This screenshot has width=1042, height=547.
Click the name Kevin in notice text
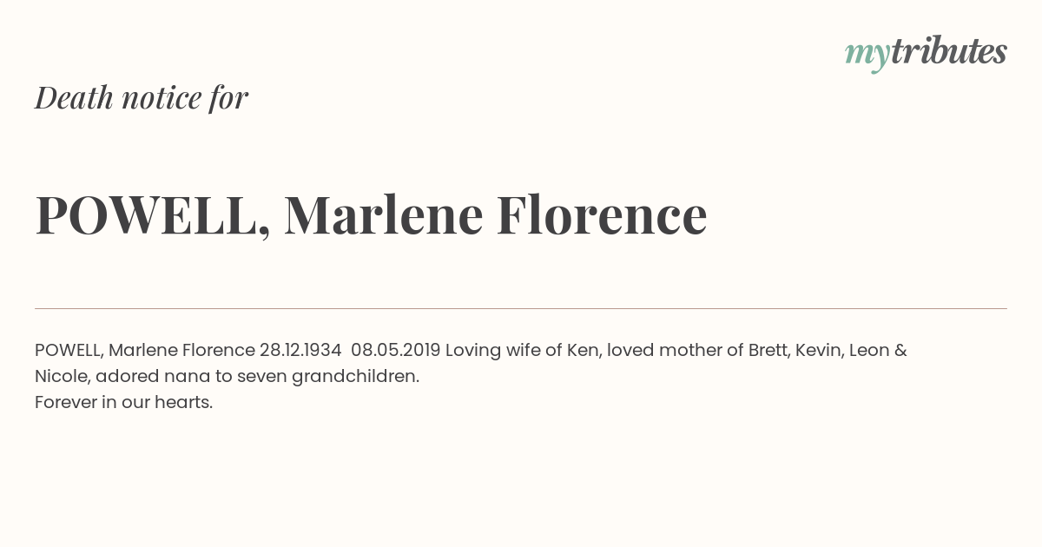[x=820, y=351]
